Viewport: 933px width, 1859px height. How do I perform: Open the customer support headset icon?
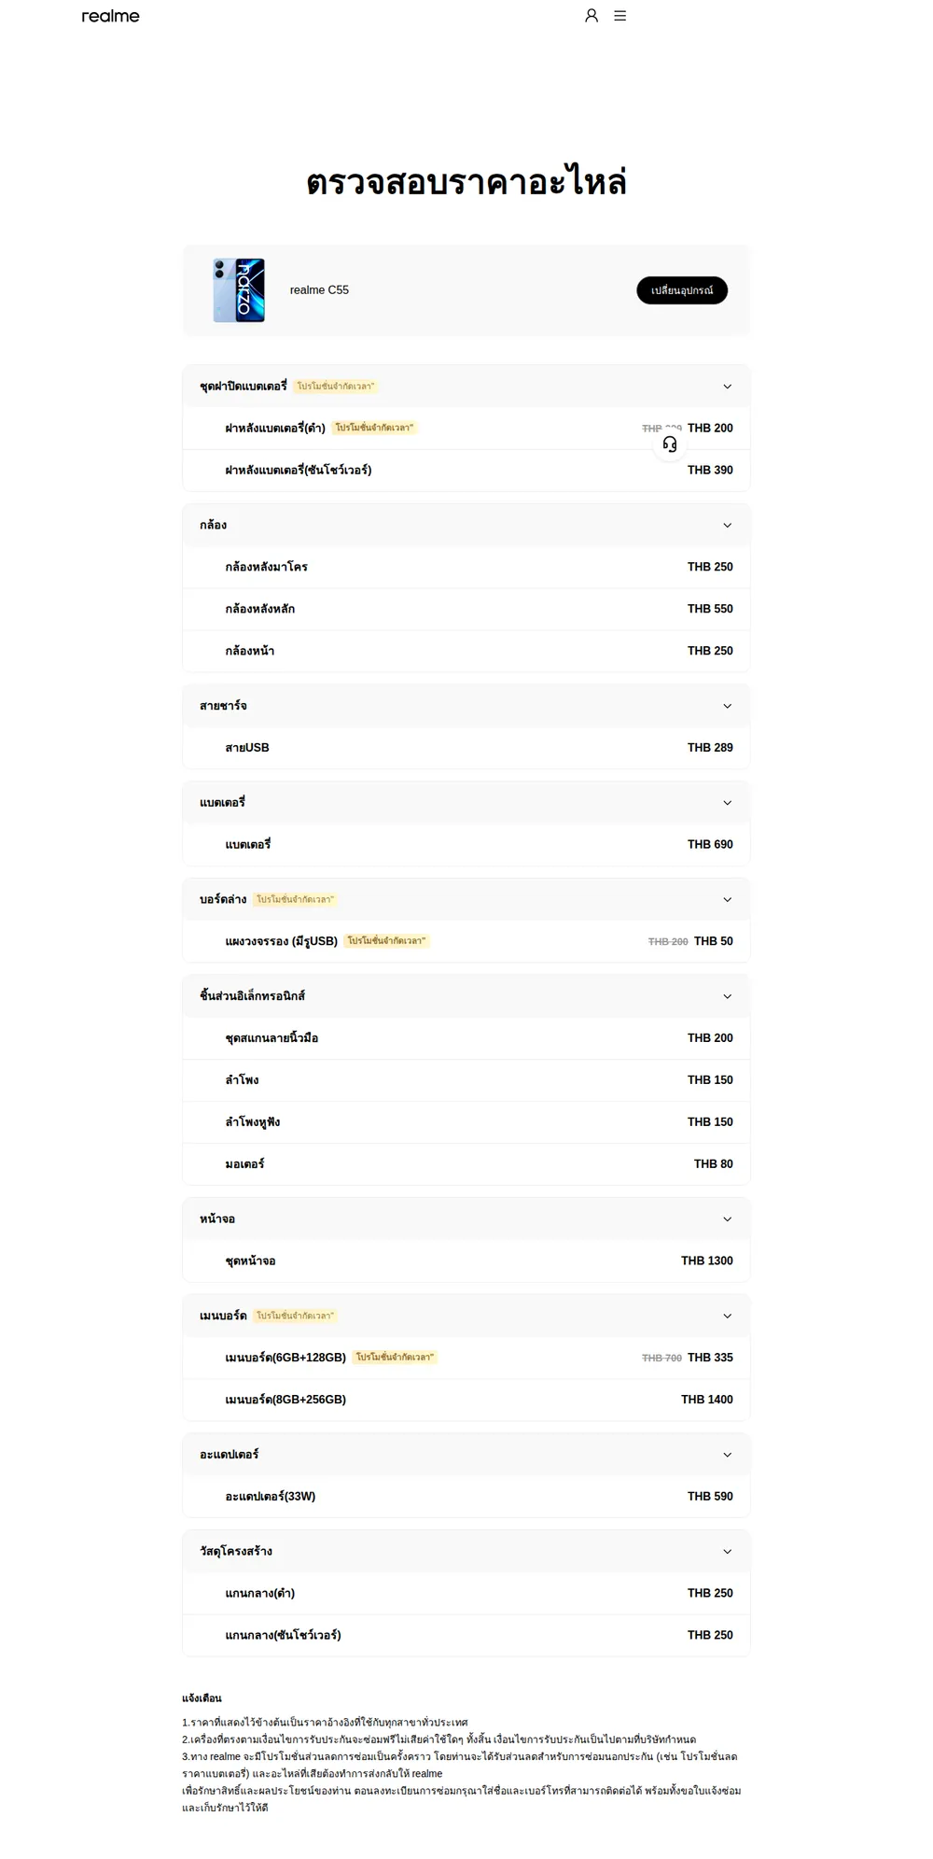pyautogui.click(x=670, y=444)
